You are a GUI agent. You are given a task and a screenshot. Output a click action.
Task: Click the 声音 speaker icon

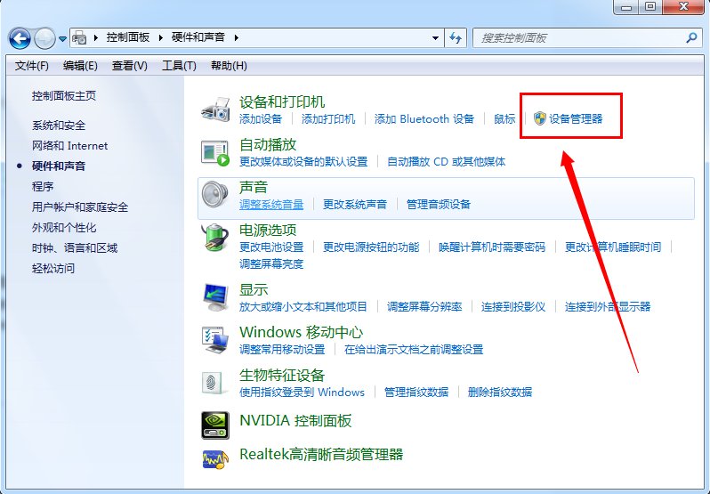point(215,194)
